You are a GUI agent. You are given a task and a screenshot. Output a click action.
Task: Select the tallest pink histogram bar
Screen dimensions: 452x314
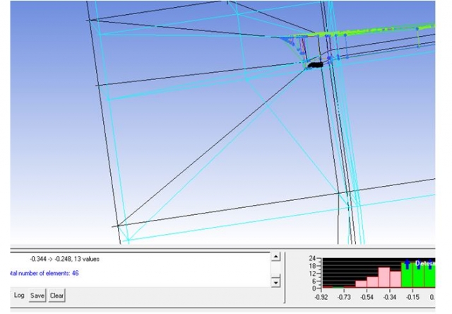tap(385, 277)
